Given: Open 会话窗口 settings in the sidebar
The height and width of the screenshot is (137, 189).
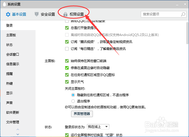Looking at the screenshot, I should (x=18, y=54).
